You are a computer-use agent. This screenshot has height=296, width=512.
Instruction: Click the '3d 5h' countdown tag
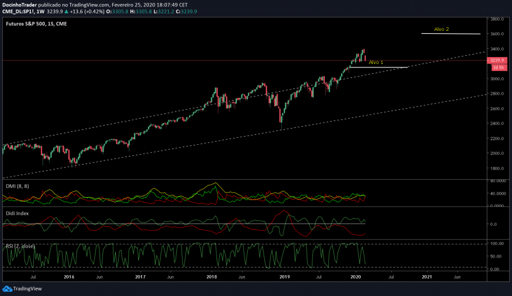[499, 67]
